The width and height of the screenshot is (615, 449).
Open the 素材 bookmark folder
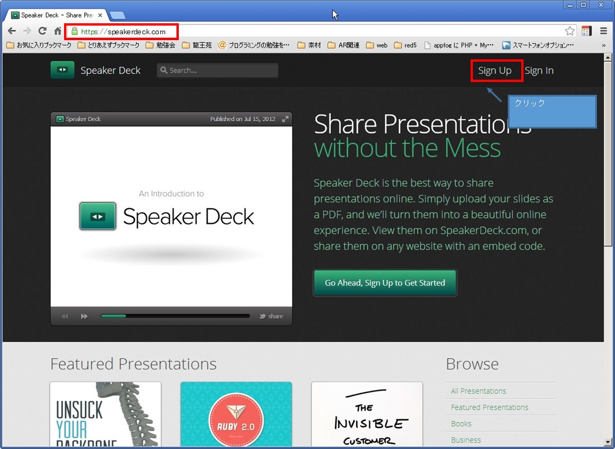pyautogui.click(x=309, y=45)
